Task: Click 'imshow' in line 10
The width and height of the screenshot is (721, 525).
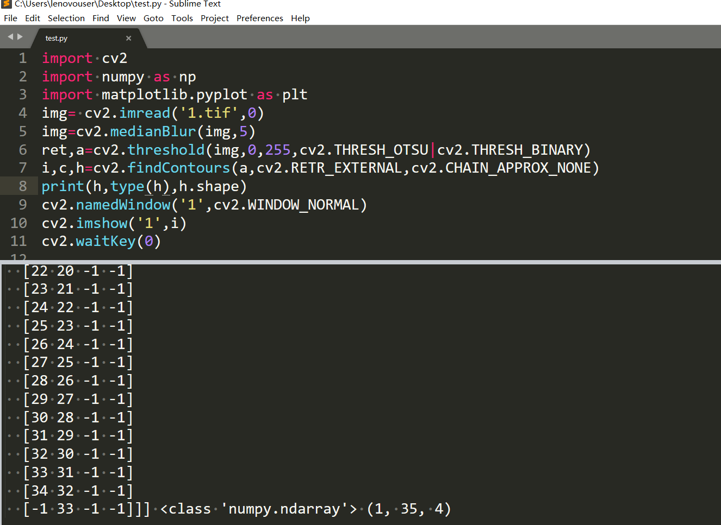Action: 102,223
